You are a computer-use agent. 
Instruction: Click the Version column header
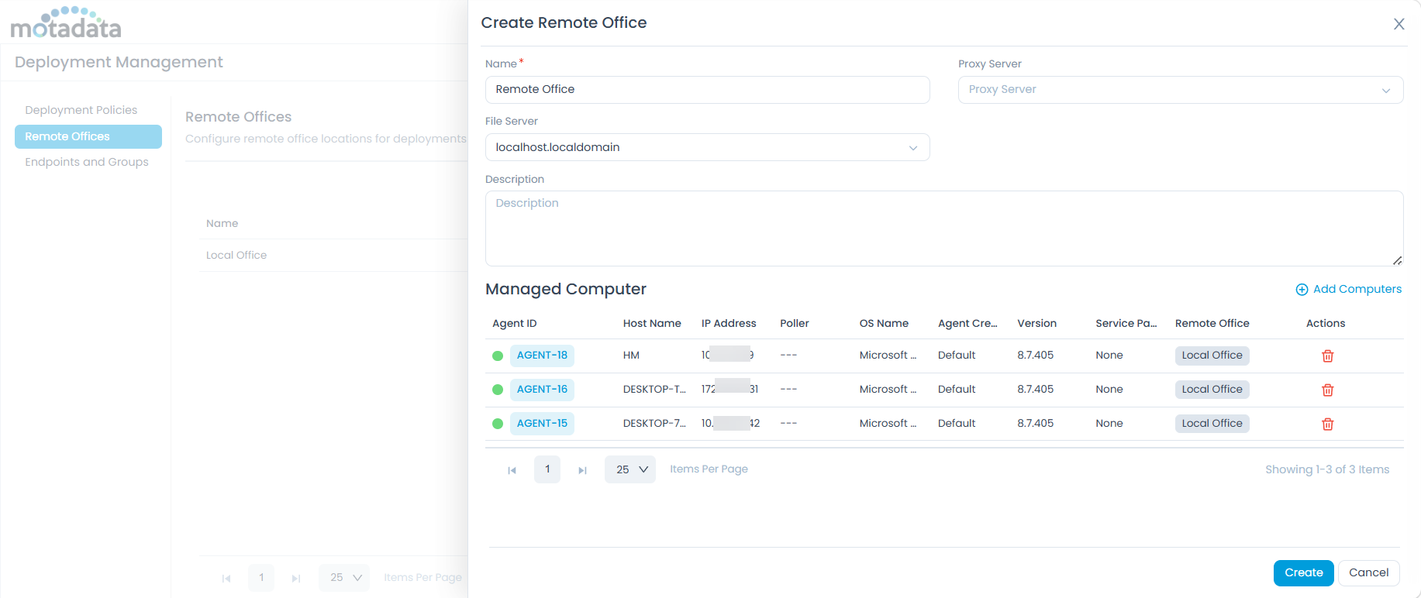[x=1036, y=324]
